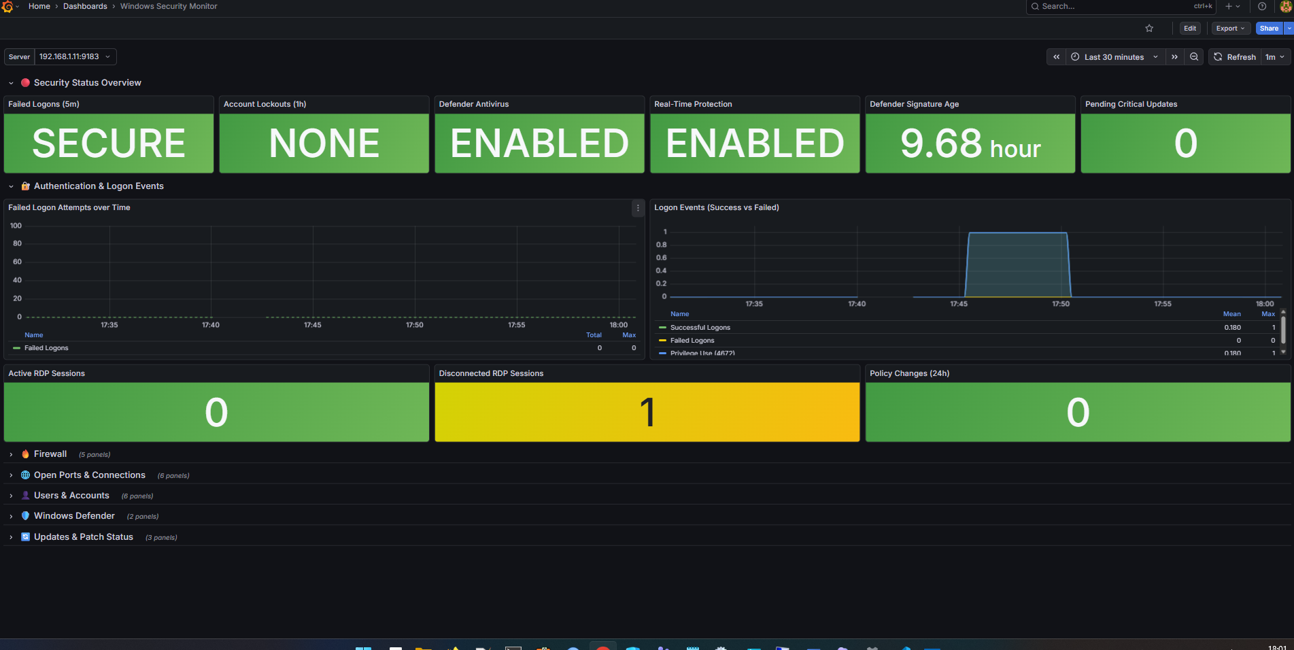Screen dimensions: 1294x650
Task: Go to Home breadcrumb
Action: pos(39,6)
